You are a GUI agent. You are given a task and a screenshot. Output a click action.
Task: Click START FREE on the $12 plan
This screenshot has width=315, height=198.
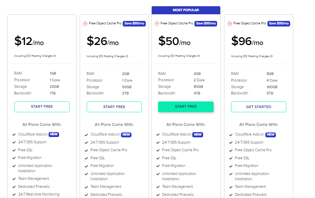coord(42,107)
